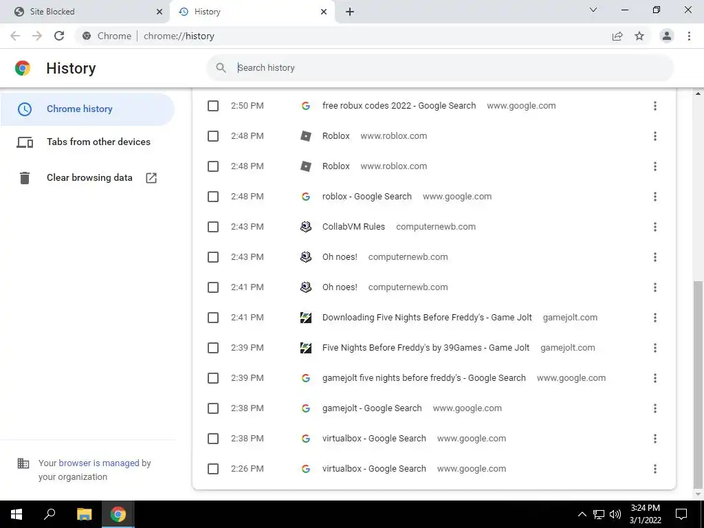704x528 pixels.
Task: Click the search tabs chevron
Action: [x=593, y=10]
